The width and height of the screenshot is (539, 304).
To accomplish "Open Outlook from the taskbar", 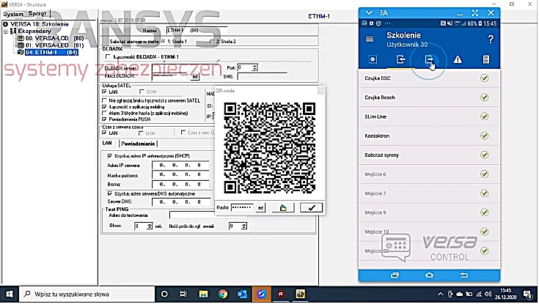I will (242, 294).
